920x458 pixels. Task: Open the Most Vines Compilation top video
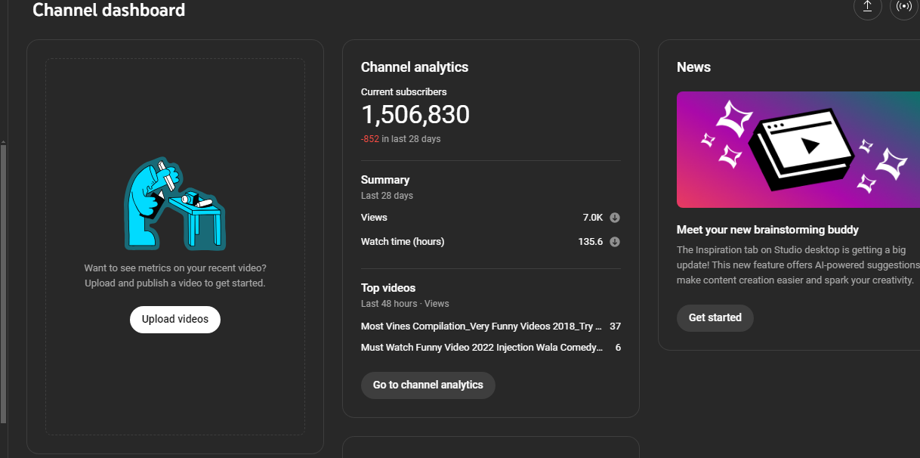(481, 326)
